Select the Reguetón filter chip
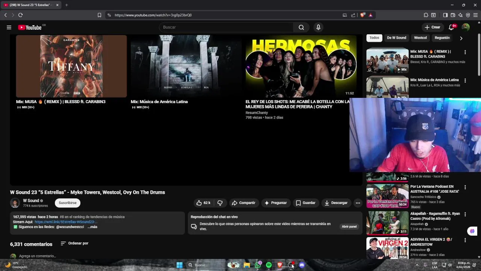This screenshot has width=481, height=271. (x=442, y=38)
